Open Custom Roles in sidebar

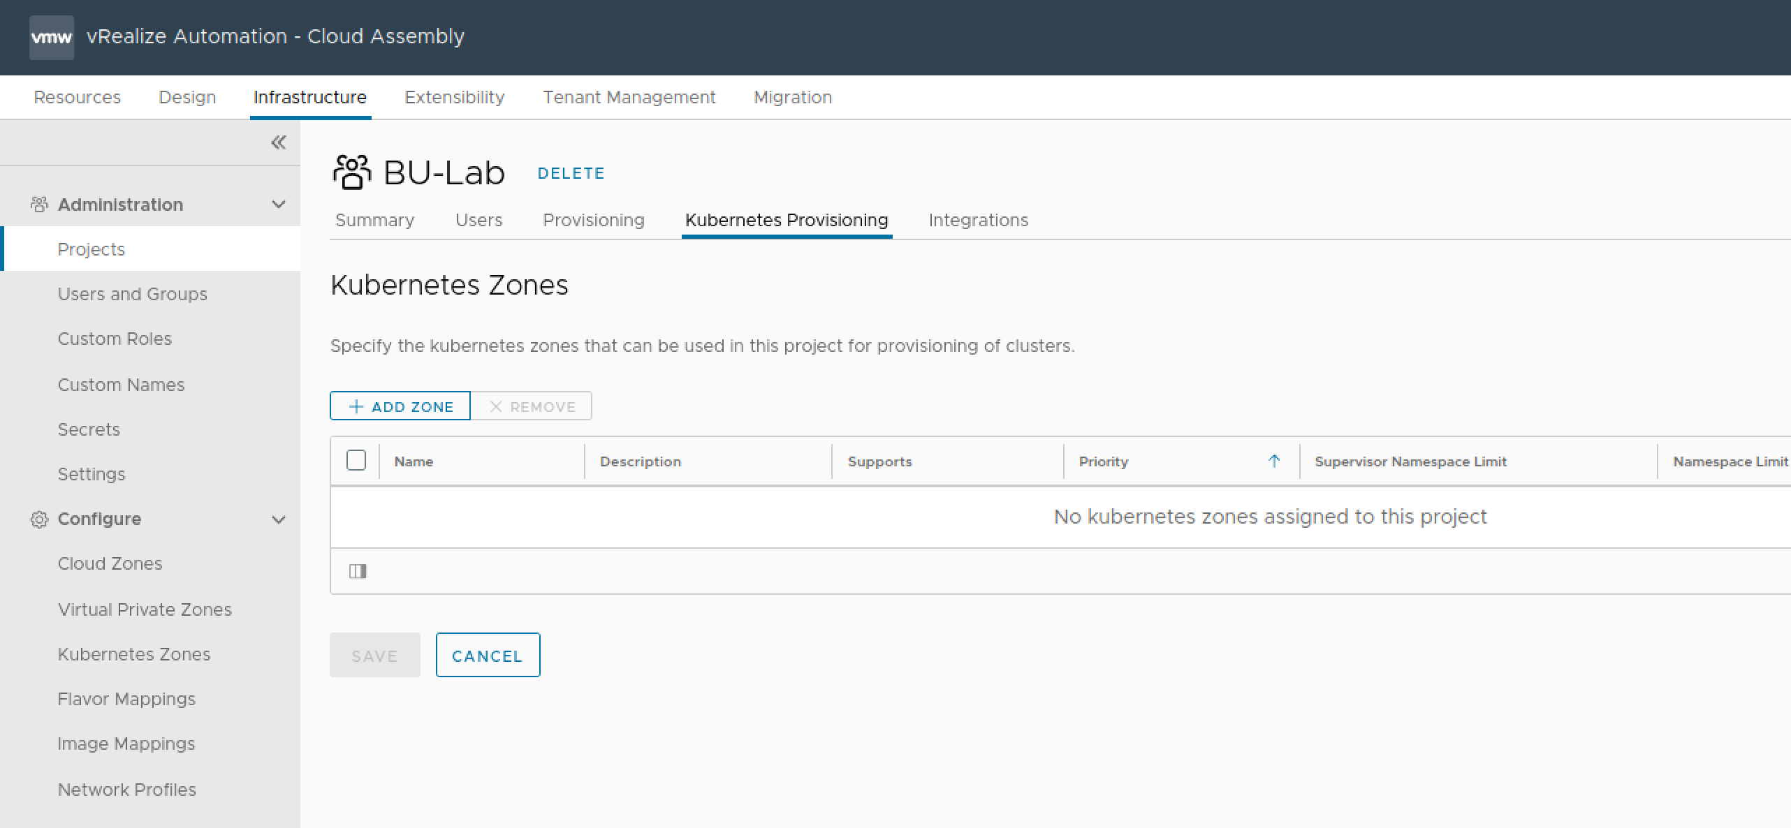pyautogui.click(x=115, y=339)
